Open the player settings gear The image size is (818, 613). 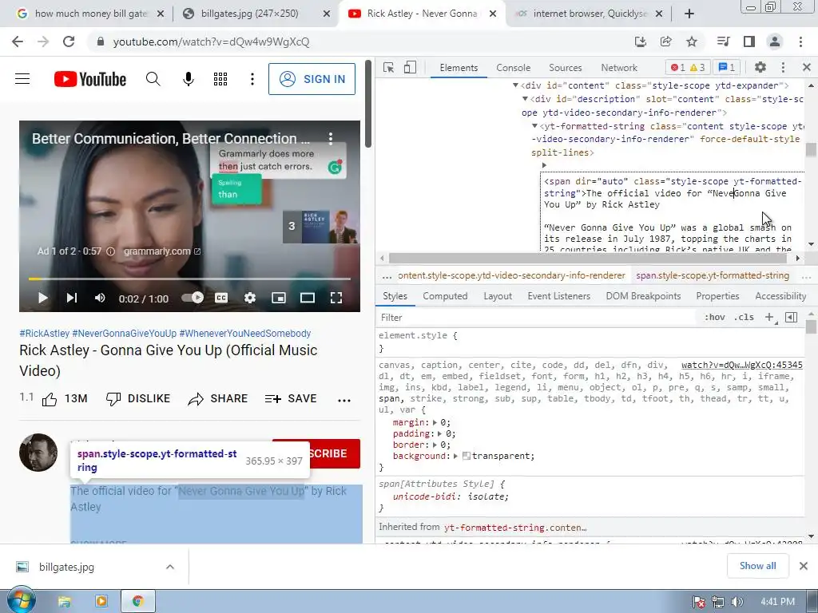[x=250, y=299]
